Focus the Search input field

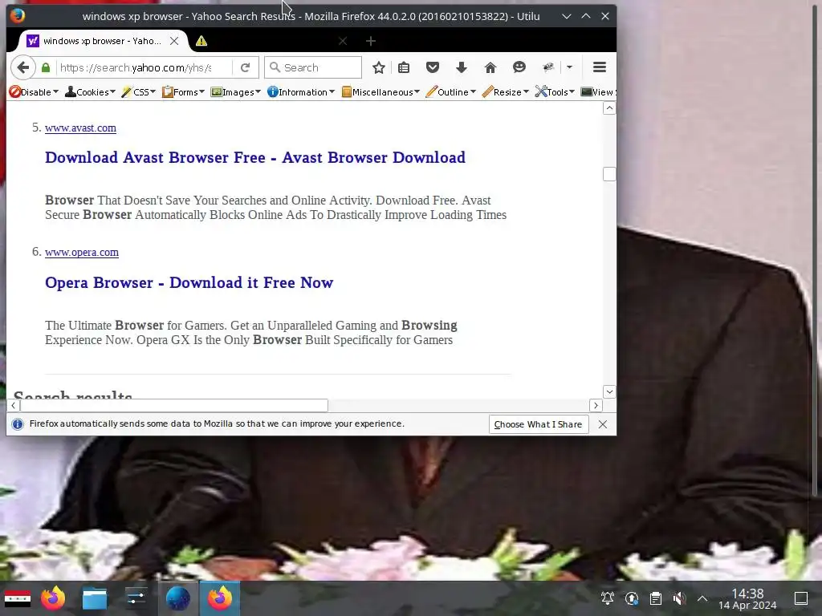click(313, 67)
